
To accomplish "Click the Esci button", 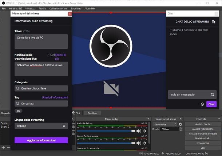I will pyautogui.click(x=203, y=148).
